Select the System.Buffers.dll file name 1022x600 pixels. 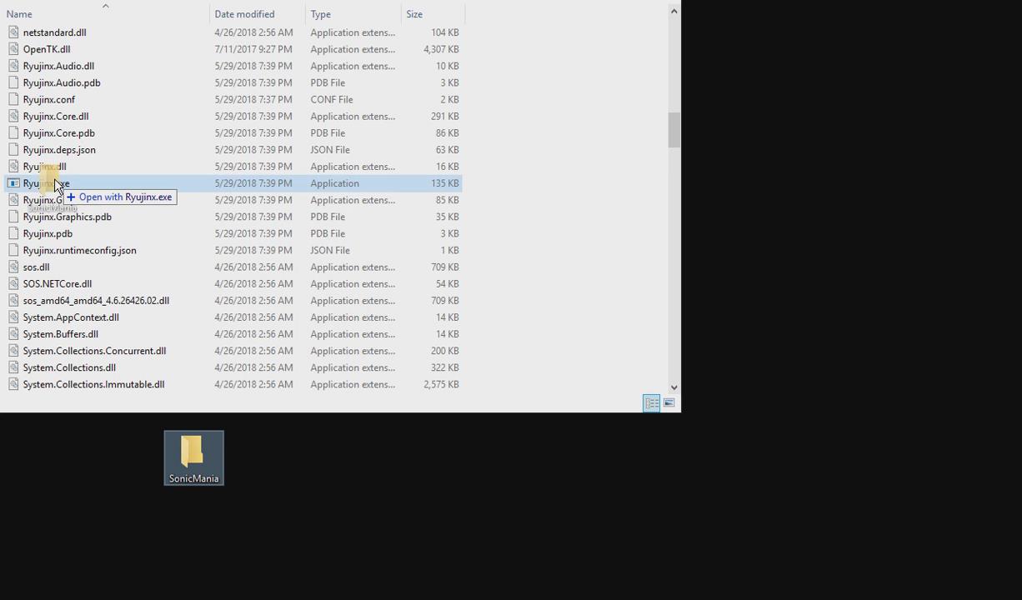tap(61, 334)
